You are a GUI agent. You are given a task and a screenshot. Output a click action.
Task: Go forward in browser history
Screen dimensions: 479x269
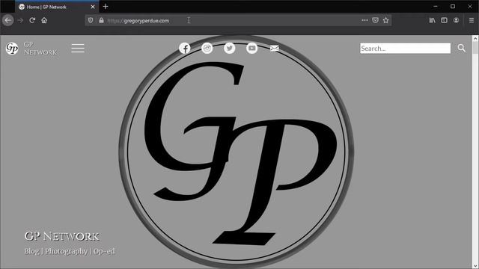[x=20, y=20]
